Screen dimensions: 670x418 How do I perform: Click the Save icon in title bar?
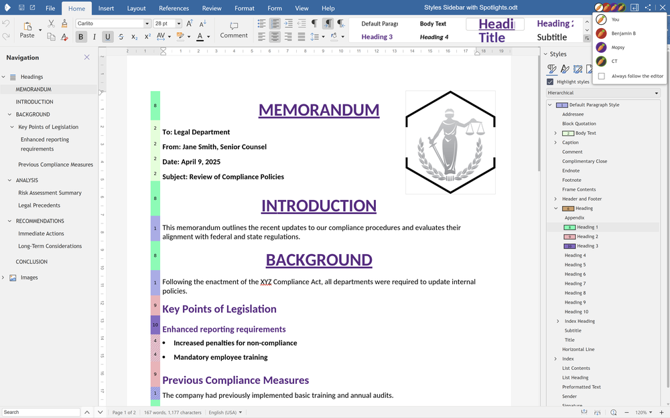[x=21, y=7]
